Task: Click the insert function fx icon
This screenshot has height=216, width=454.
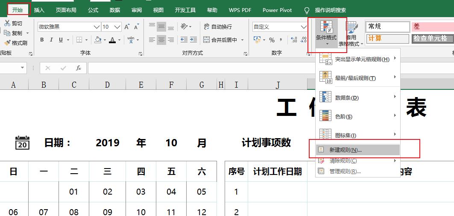Action: click(78, 68)
